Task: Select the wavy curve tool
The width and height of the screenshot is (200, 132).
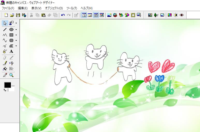Action: coord(5,40)
